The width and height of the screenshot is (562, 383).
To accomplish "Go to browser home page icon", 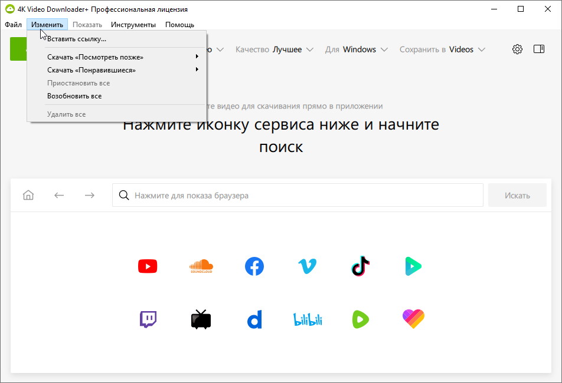I will (28, 195).
